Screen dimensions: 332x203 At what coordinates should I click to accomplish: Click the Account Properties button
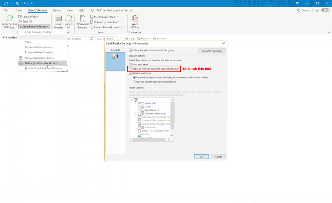pos(212,51)
